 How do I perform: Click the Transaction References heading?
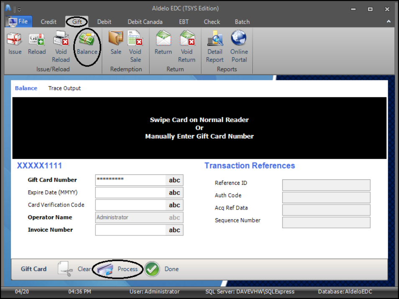tap(250, 166)
